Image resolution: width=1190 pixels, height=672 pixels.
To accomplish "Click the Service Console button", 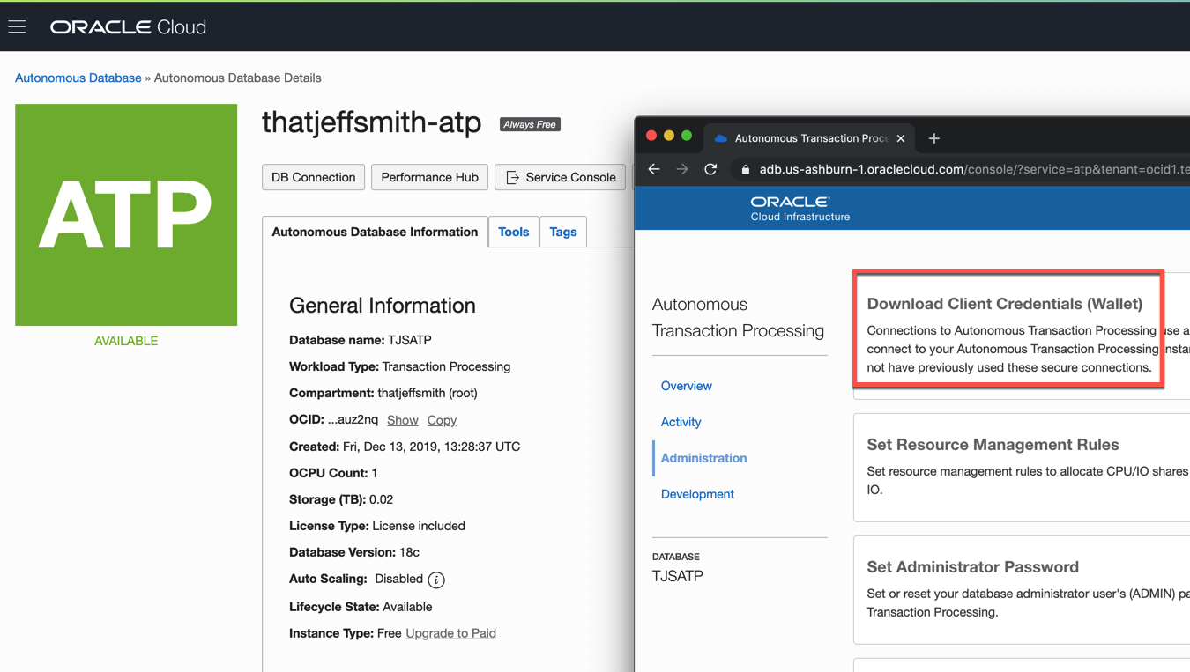I will pyautogui.click(x=561, y=177).
